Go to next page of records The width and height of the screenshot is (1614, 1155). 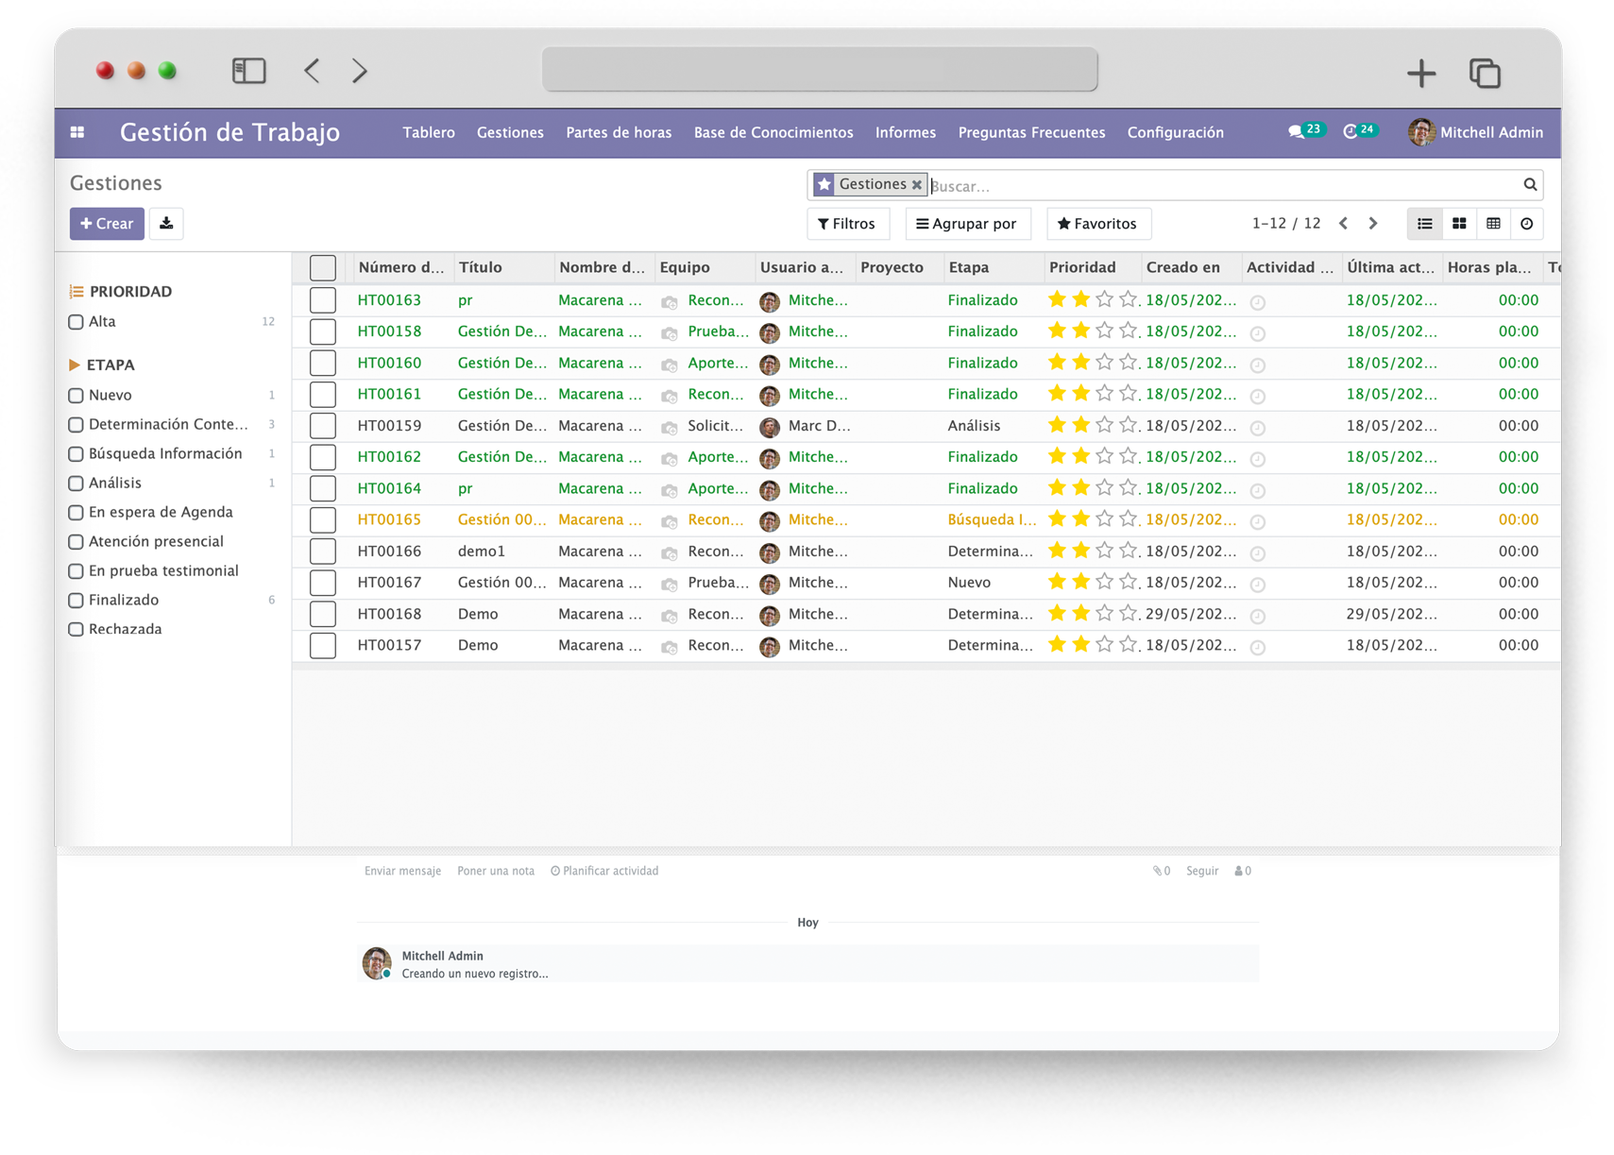tap(1373, 224)
